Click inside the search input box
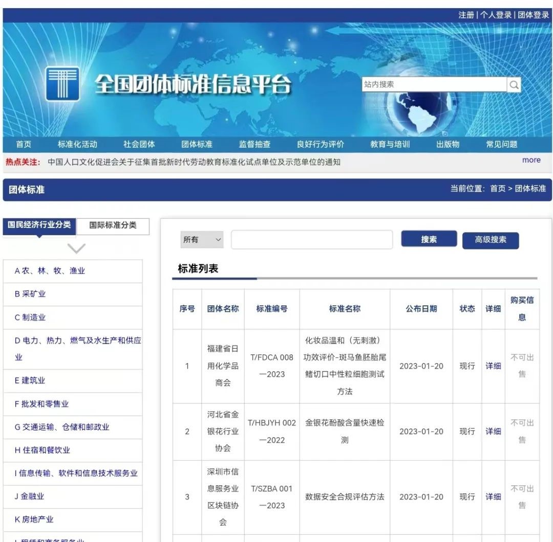 tap(311, 239)
